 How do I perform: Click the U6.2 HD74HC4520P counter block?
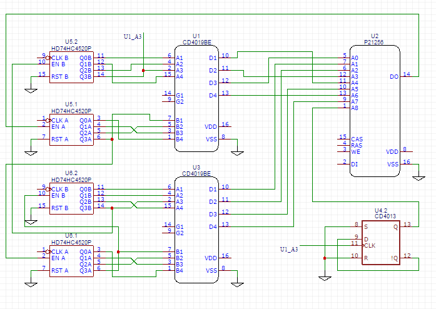pos(71,198)
